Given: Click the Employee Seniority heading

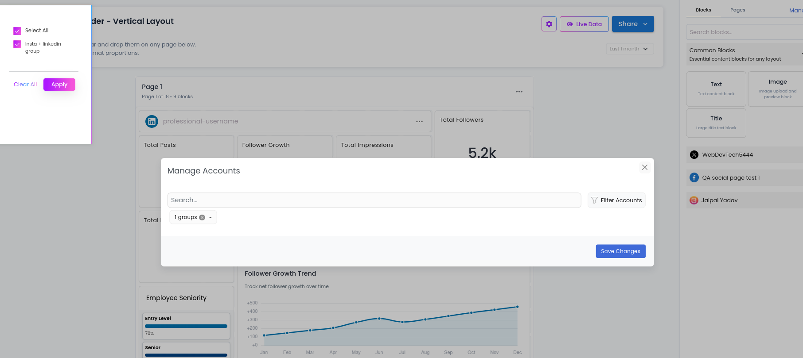Looking at the screenshot, I should pos(176,298).
